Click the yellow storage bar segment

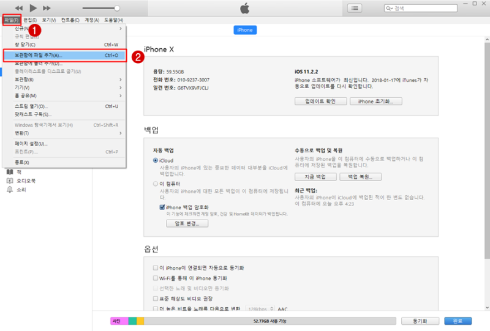pyautogui.click(x=140, y=321)
